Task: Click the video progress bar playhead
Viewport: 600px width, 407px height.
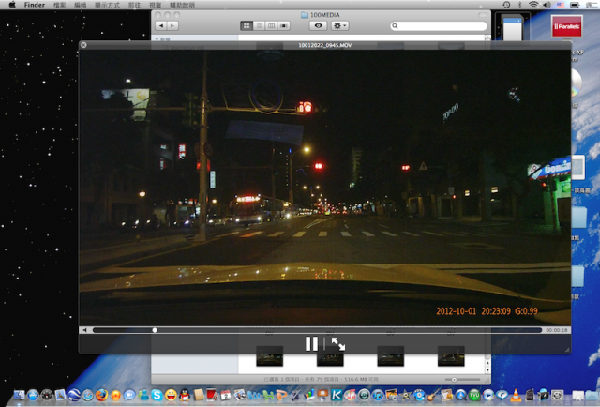Action: click(155, 330)
